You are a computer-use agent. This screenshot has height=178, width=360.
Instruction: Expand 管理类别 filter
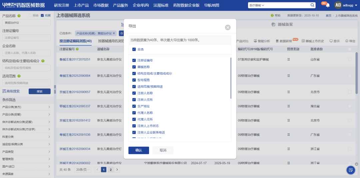click(x=26, y=159)
